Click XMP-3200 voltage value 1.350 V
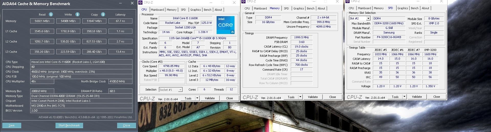This screenshot has height=132, width=491. point(430,86)
